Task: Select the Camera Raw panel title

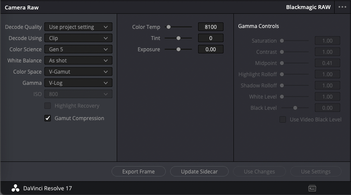Action: [x=22, y=7]
